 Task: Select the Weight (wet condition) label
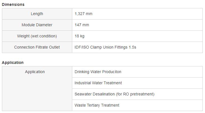click(37, 36)
